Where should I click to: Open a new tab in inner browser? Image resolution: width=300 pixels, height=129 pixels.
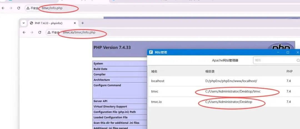(83, 23)
